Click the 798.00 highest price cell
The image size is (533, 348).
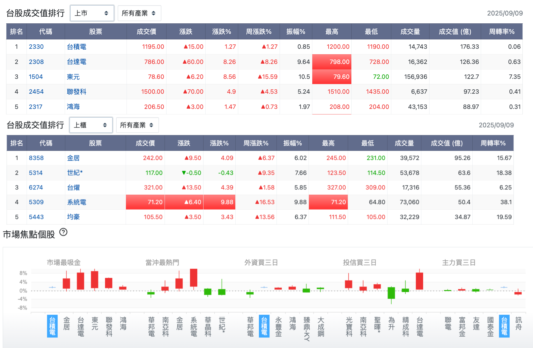click(332, 62)
